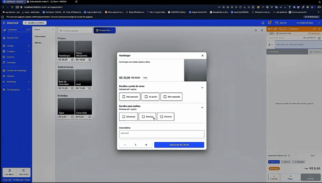The height and width of the screenshot is (183, 322).
Task: Show info for Bolo de chocolate R$ 22,00
Action: coord(72,89)
